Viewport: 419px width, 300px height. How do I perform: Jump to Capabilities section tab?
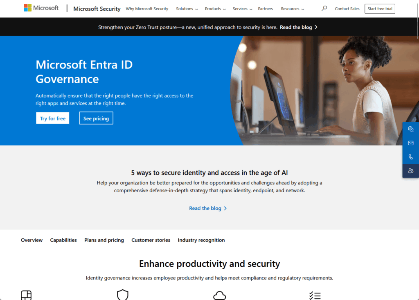click(63, 240)
